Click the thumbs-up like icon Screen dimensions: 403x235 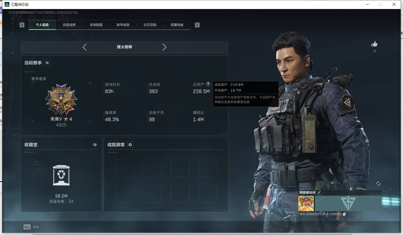374,44
